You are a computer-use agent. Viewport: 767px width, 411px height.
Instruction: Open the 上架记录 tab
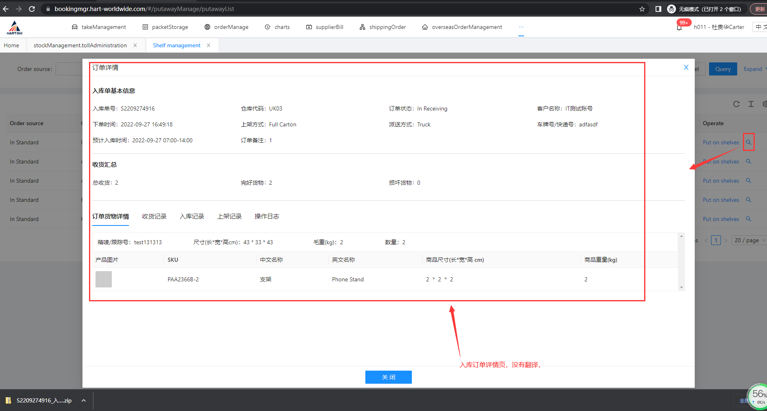click(229, 217)
